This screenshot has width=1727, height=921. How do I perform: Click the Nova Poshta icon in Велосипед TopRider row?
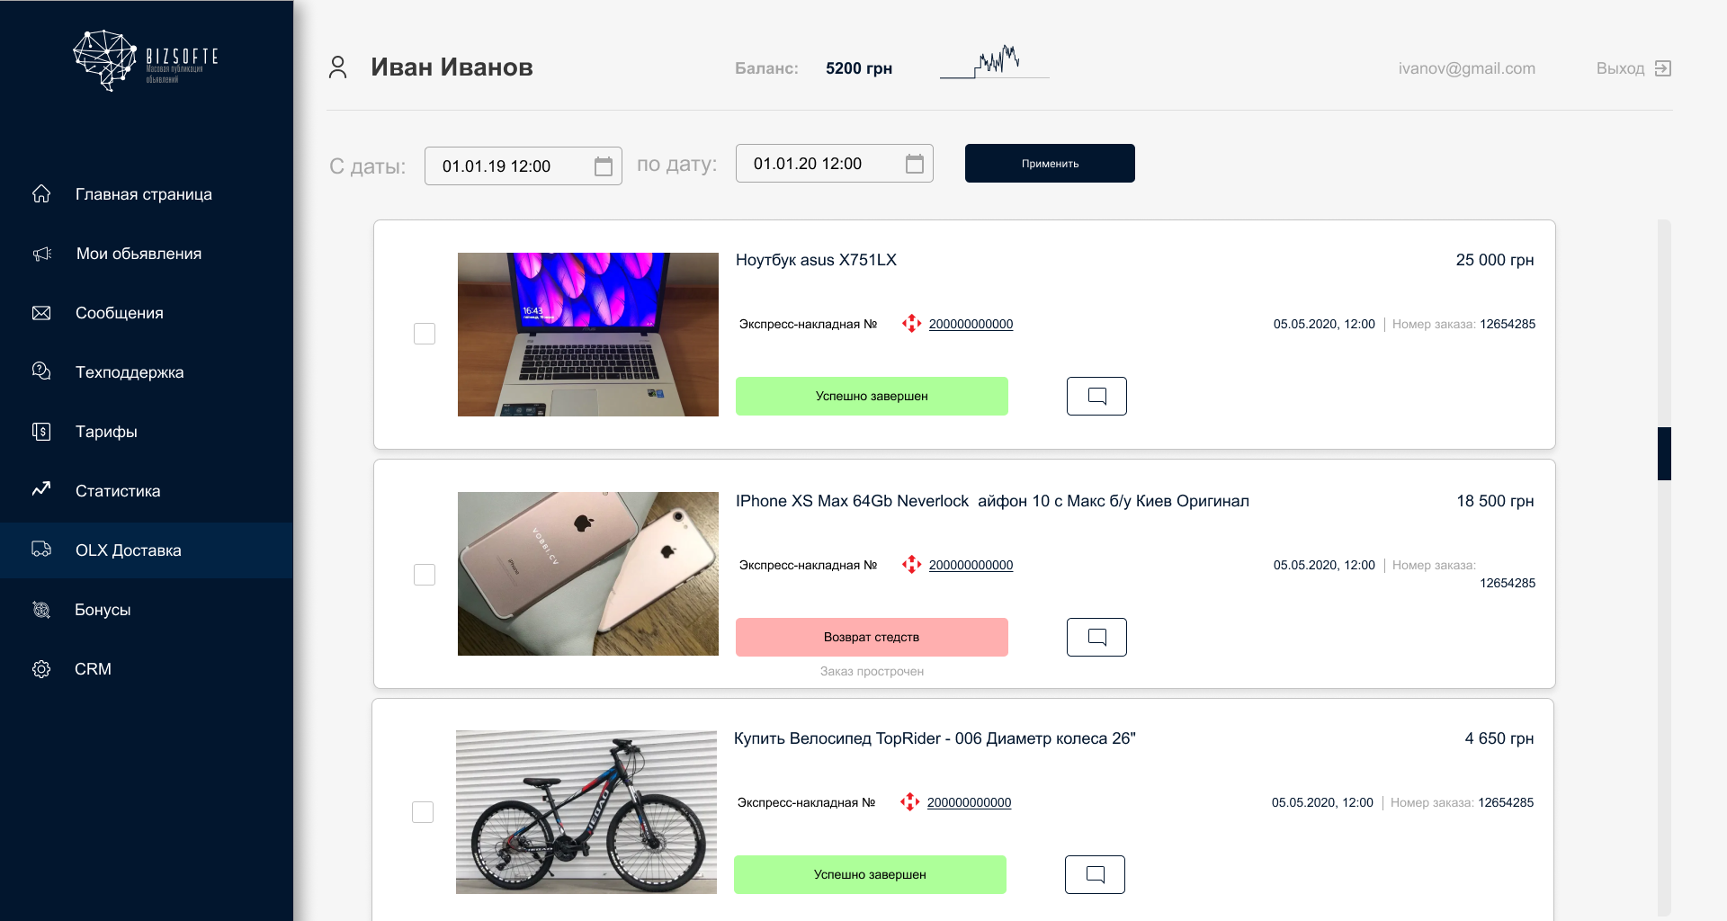click(x=910, y=802)
